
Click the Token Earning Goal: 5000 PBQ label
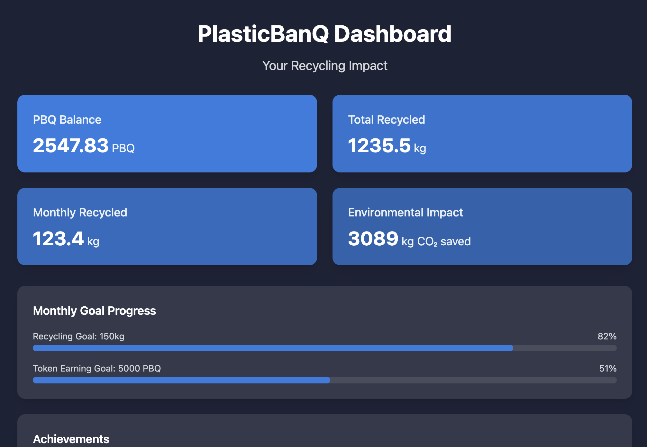pos(97,369)
